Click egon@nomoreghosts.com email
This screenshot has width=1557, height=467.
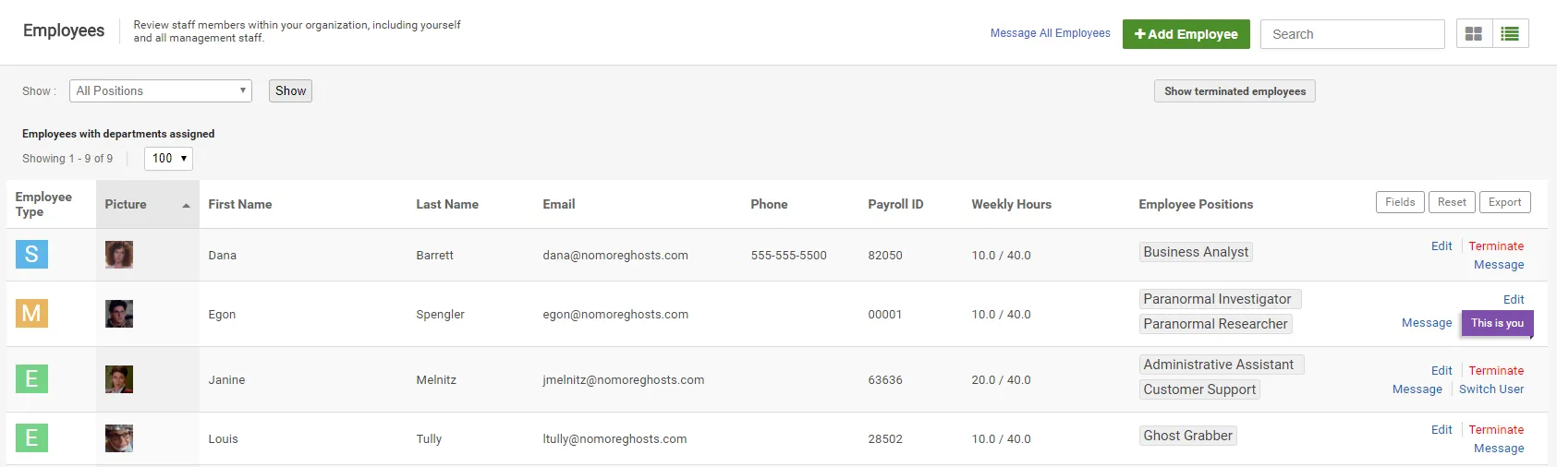615,314
